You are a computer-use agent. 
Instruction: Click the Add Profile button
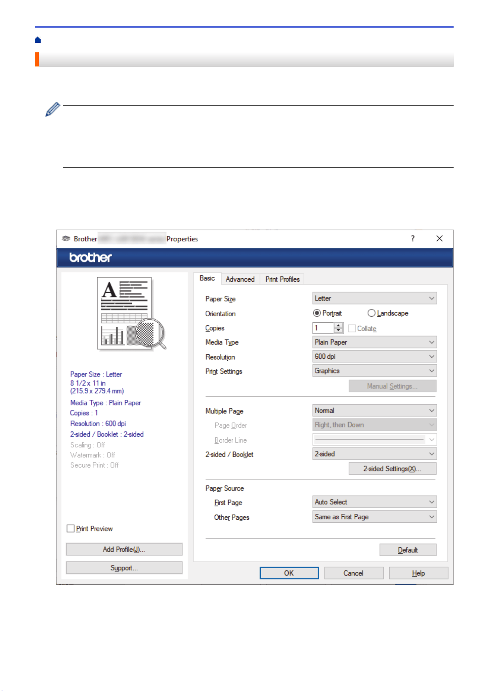tap(124, 549)
